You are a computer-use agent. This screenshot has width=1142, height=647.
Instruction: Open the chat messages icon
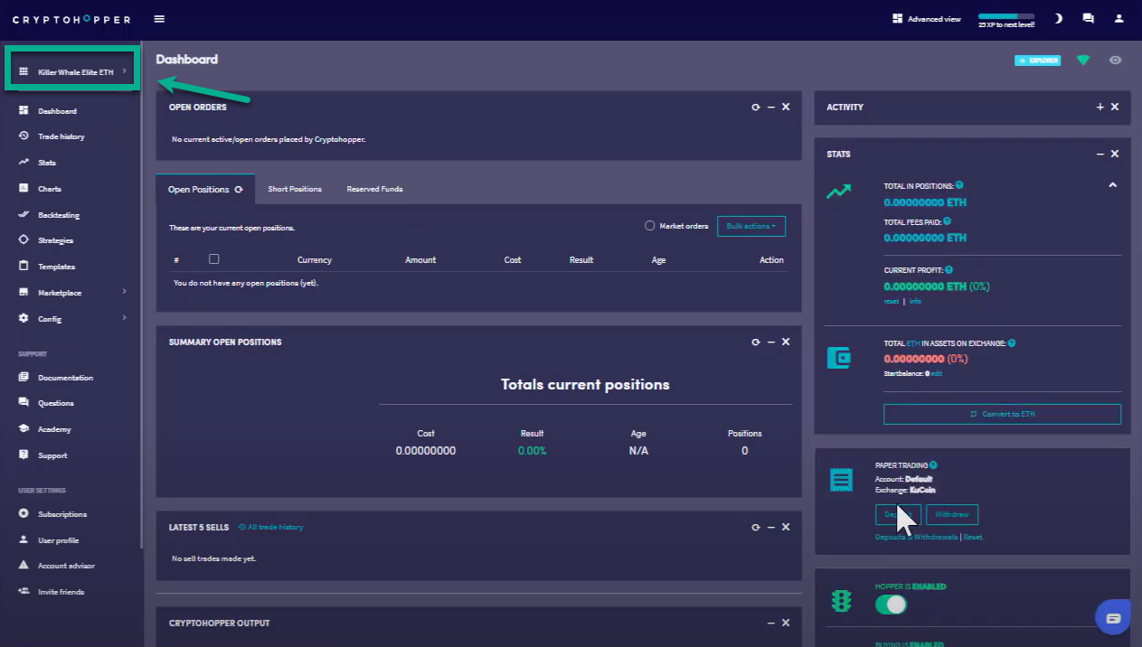[1088, 19]
